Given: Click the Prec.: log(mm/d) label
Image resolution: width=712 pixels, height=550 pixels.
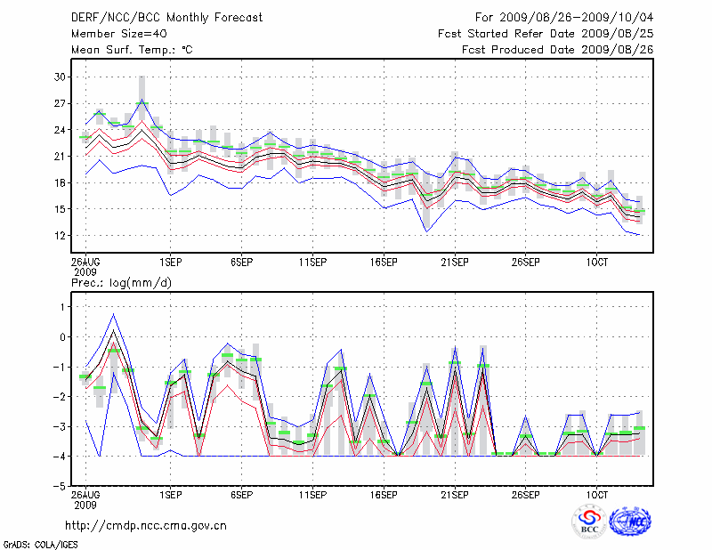Looking at the screenshot, I should tap(120, 282).
